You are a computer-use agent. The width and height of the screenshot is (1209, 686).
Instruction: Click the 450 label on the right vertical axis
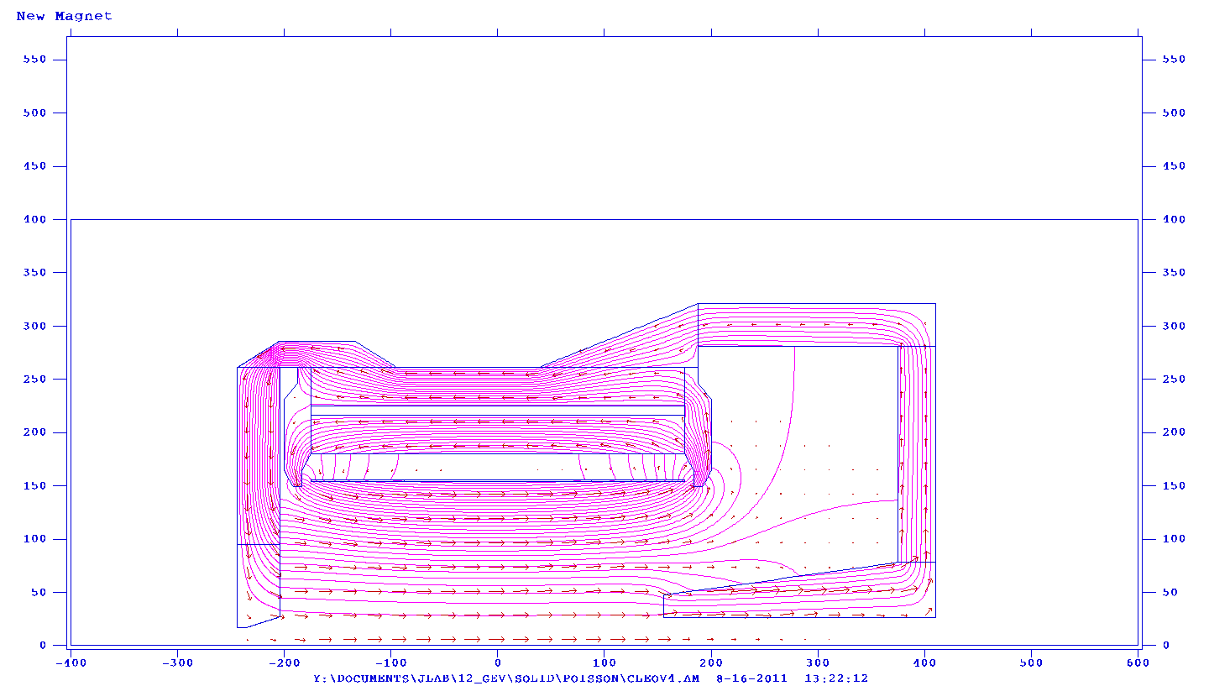coord(1174,166)
